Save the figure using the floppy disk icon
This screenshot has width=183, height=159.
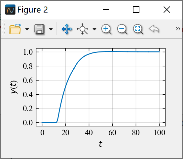pos(39,29)
